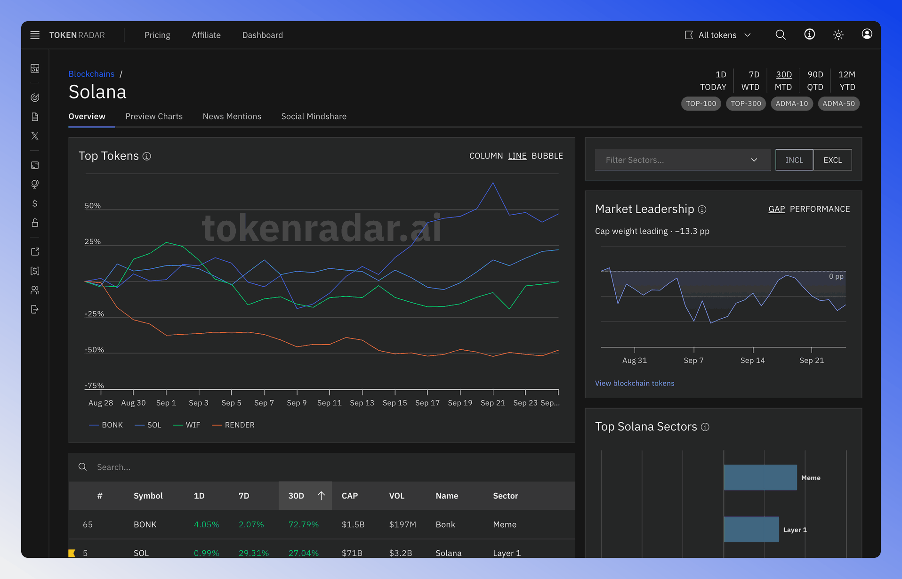Toggle light theme with the sun icon
The height and width of the screenshot is (579, 902).
click(838, 35)
